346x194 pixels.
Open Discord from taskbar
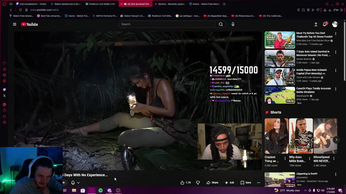pyautogui.click(x=109, y=190)
